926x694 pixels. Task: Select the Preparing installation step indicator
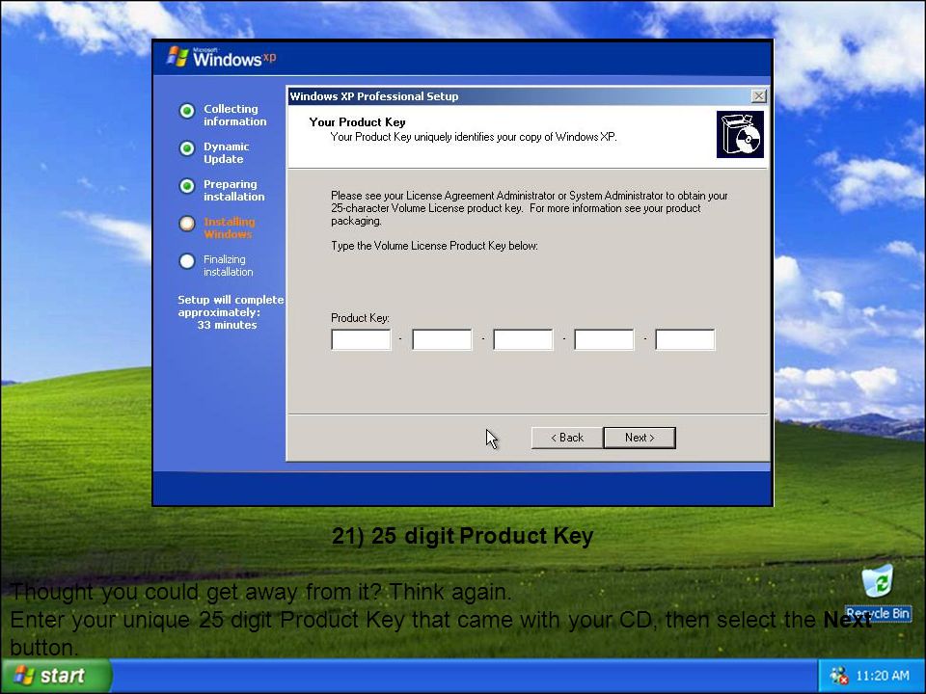tap(186, 186)
